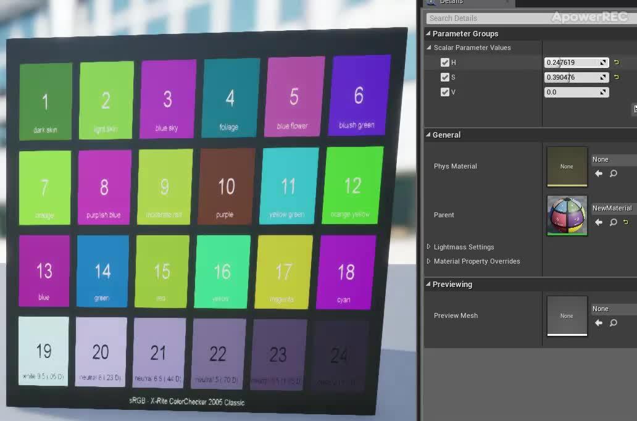Click color patch 4 foliage
Screen dimensions: 637x421
coord(230,98)
